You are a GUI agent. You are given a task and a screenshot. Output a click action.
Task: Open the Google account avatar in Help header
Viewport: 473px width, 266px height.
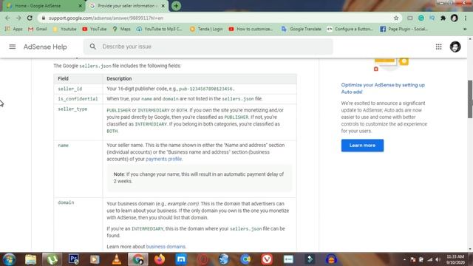[455, 47]
